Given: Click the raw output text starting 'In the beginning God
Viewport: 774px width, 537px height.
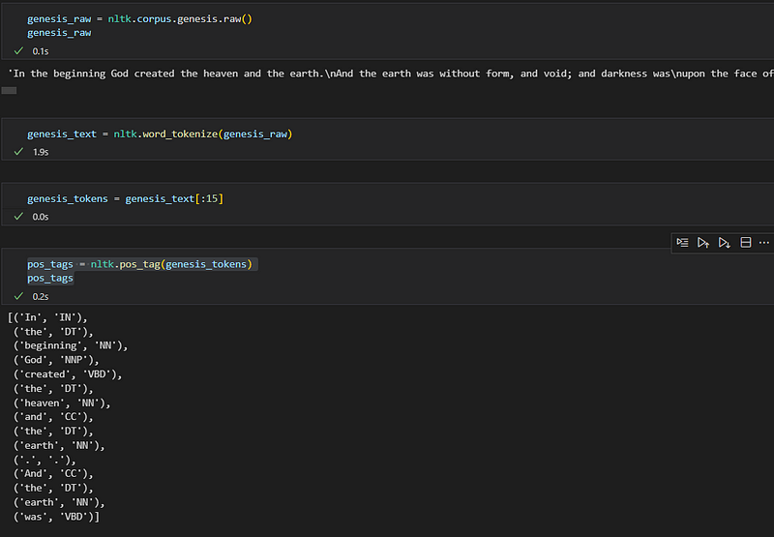Looking at the screenshot, I should [391, 74].
